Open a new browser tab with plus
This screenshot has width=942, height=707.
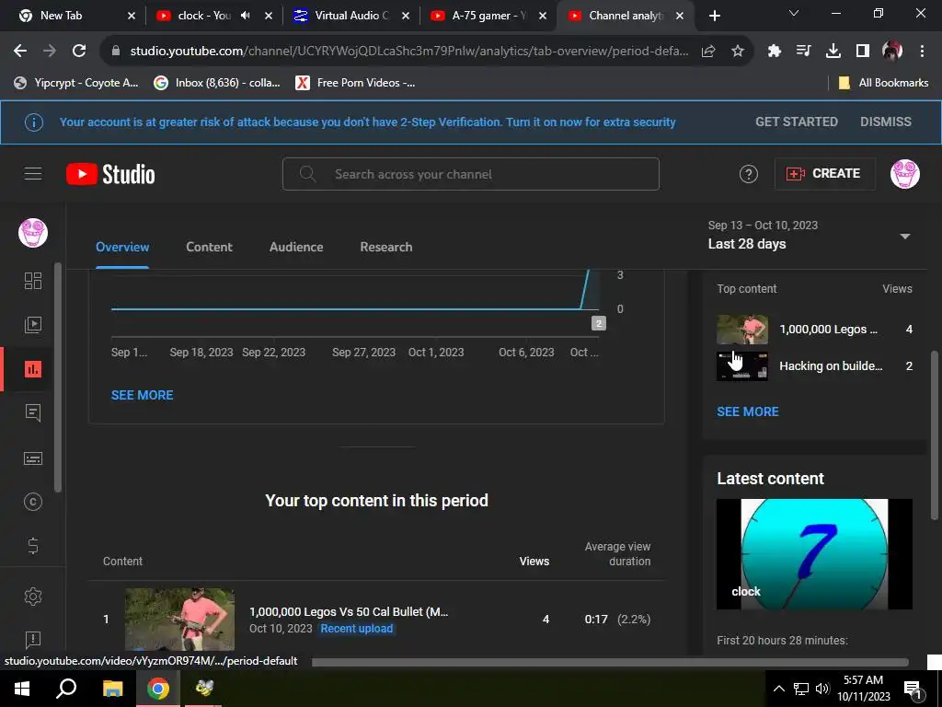[x=714, y=17]
